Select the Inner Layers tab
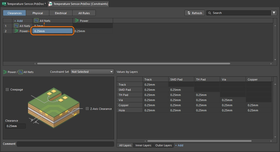The width and height of the screenshot is (280, 152). (143, 145)
